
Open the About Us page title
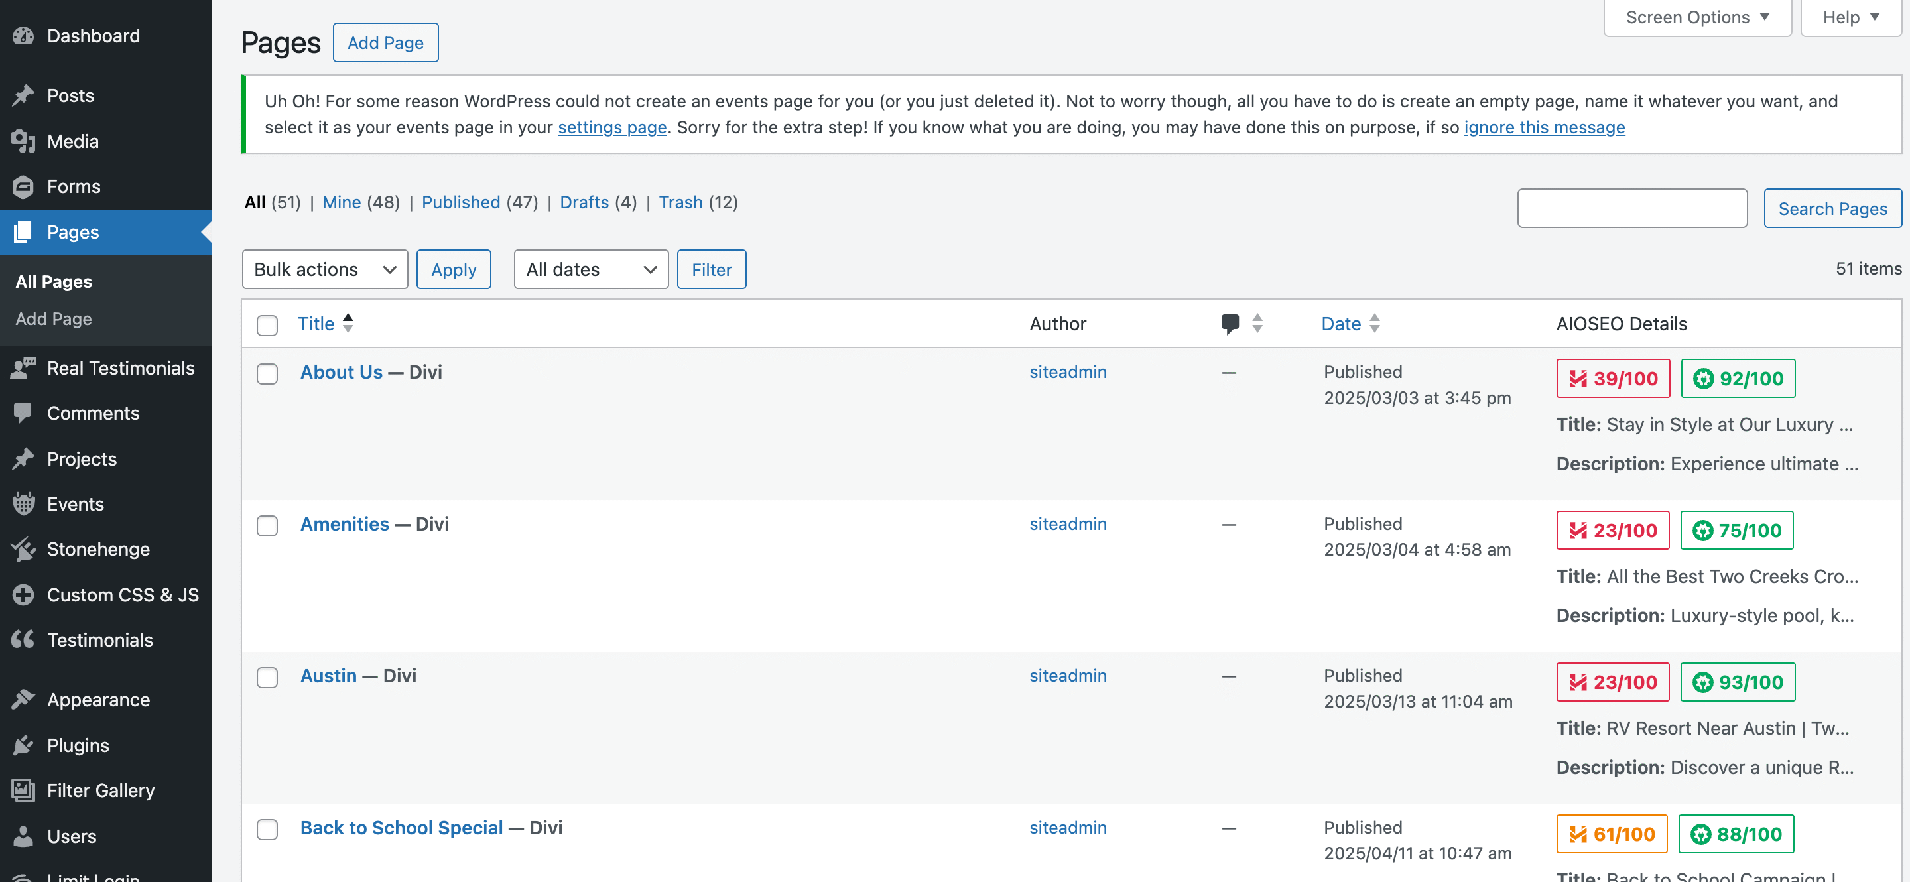click(341, 372)
